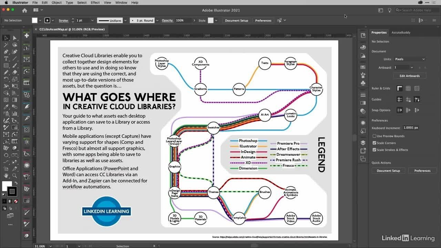Screen dimensions: 441x248
Task: Click the Edit Artboards button
Action: (410, 76)
